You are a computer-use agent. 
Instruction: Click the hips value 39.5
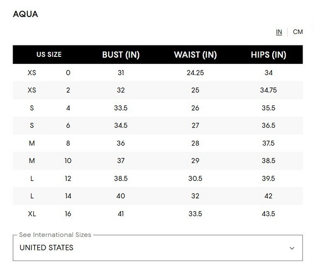pyautogui.click(x=269, y=178)
